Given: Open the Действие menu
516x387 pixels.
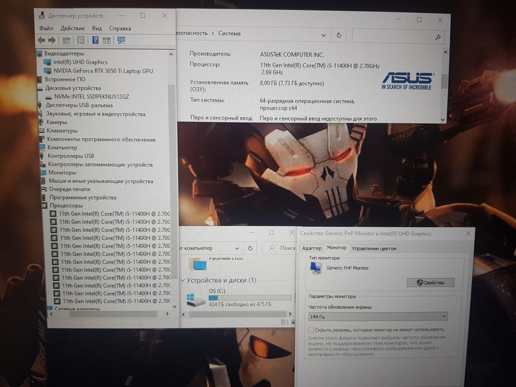Looking at the screenshot, I should 73,28.
